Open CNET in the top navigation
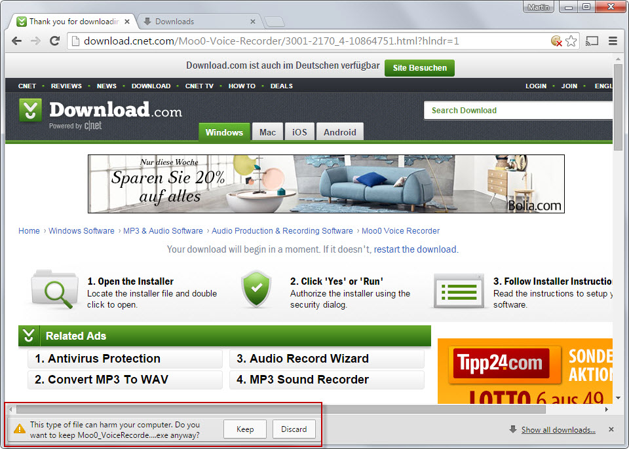 [27, 86]
